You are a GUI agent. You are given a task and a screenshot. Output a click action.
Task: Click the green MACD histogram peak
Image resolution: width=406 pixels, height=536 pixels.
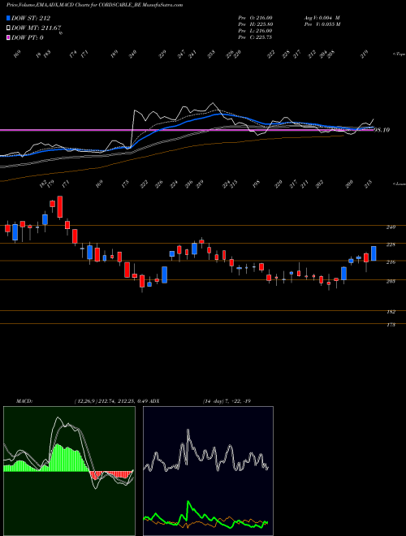[x=58, y=457]
